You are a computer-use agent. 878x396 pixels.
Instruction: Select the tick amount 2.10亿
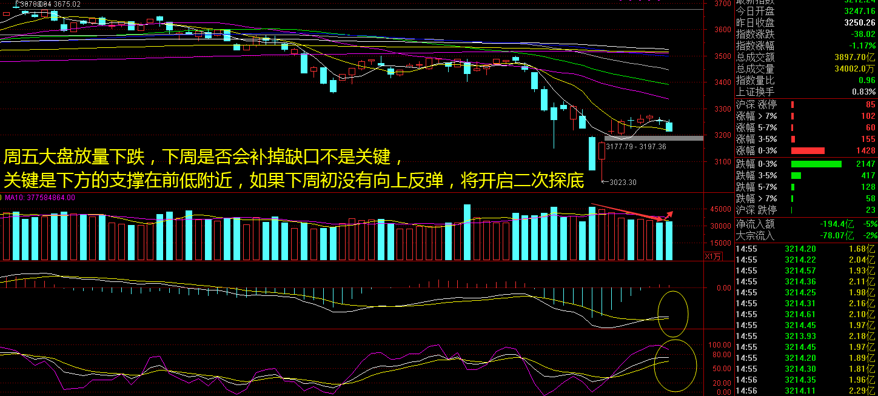pos(863,314)
